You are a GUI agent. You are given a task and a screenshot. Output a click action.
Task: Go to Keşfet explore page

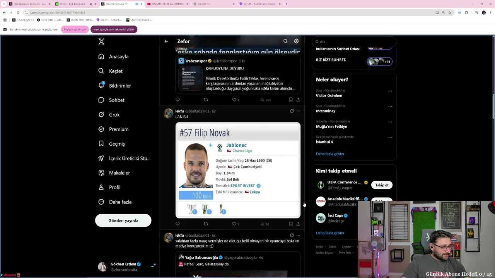(x=110, y=71)
